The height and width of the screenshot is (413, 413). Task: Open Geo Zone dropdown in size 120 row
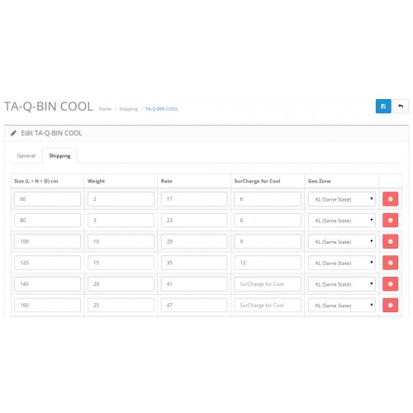pos(342,263)
